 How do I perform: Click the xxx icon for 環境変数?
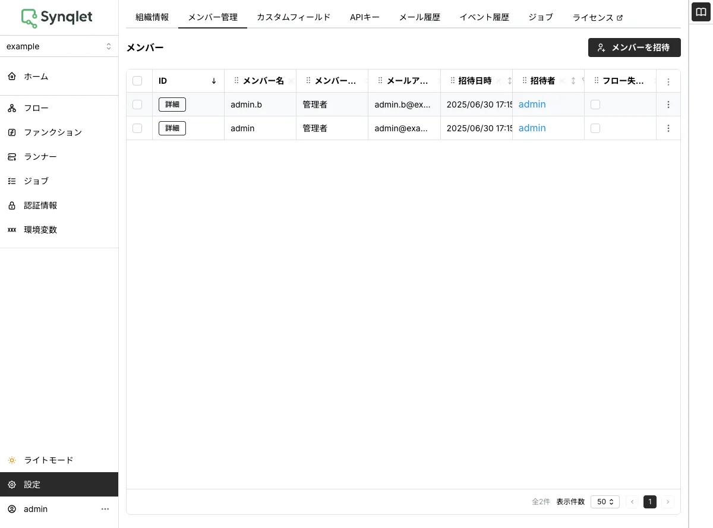tap(12, 230)
